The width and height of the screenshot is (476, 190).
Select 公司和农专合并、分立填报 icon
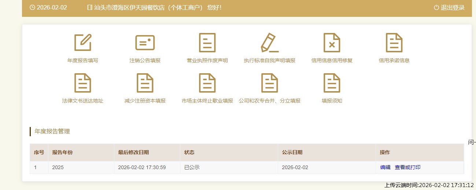pos(269,83)
